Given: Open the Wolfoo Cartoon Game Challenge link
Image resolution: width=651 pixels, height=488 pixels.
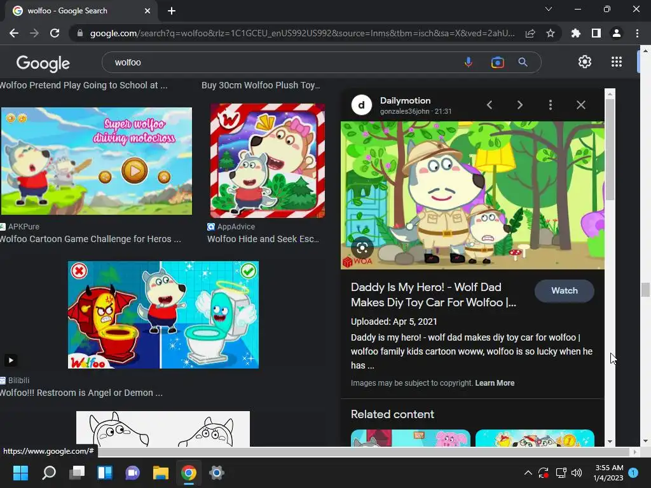Looking at the screenshot, I should [90, 239].
